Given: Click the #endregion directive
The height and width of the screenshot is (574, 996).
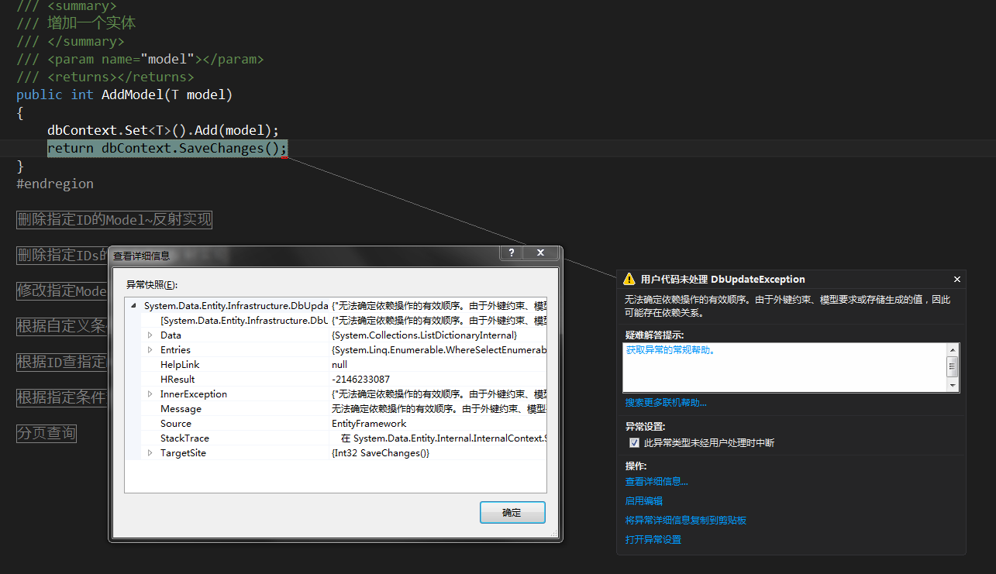Looking at the screenshot, I should click(55, 184).
